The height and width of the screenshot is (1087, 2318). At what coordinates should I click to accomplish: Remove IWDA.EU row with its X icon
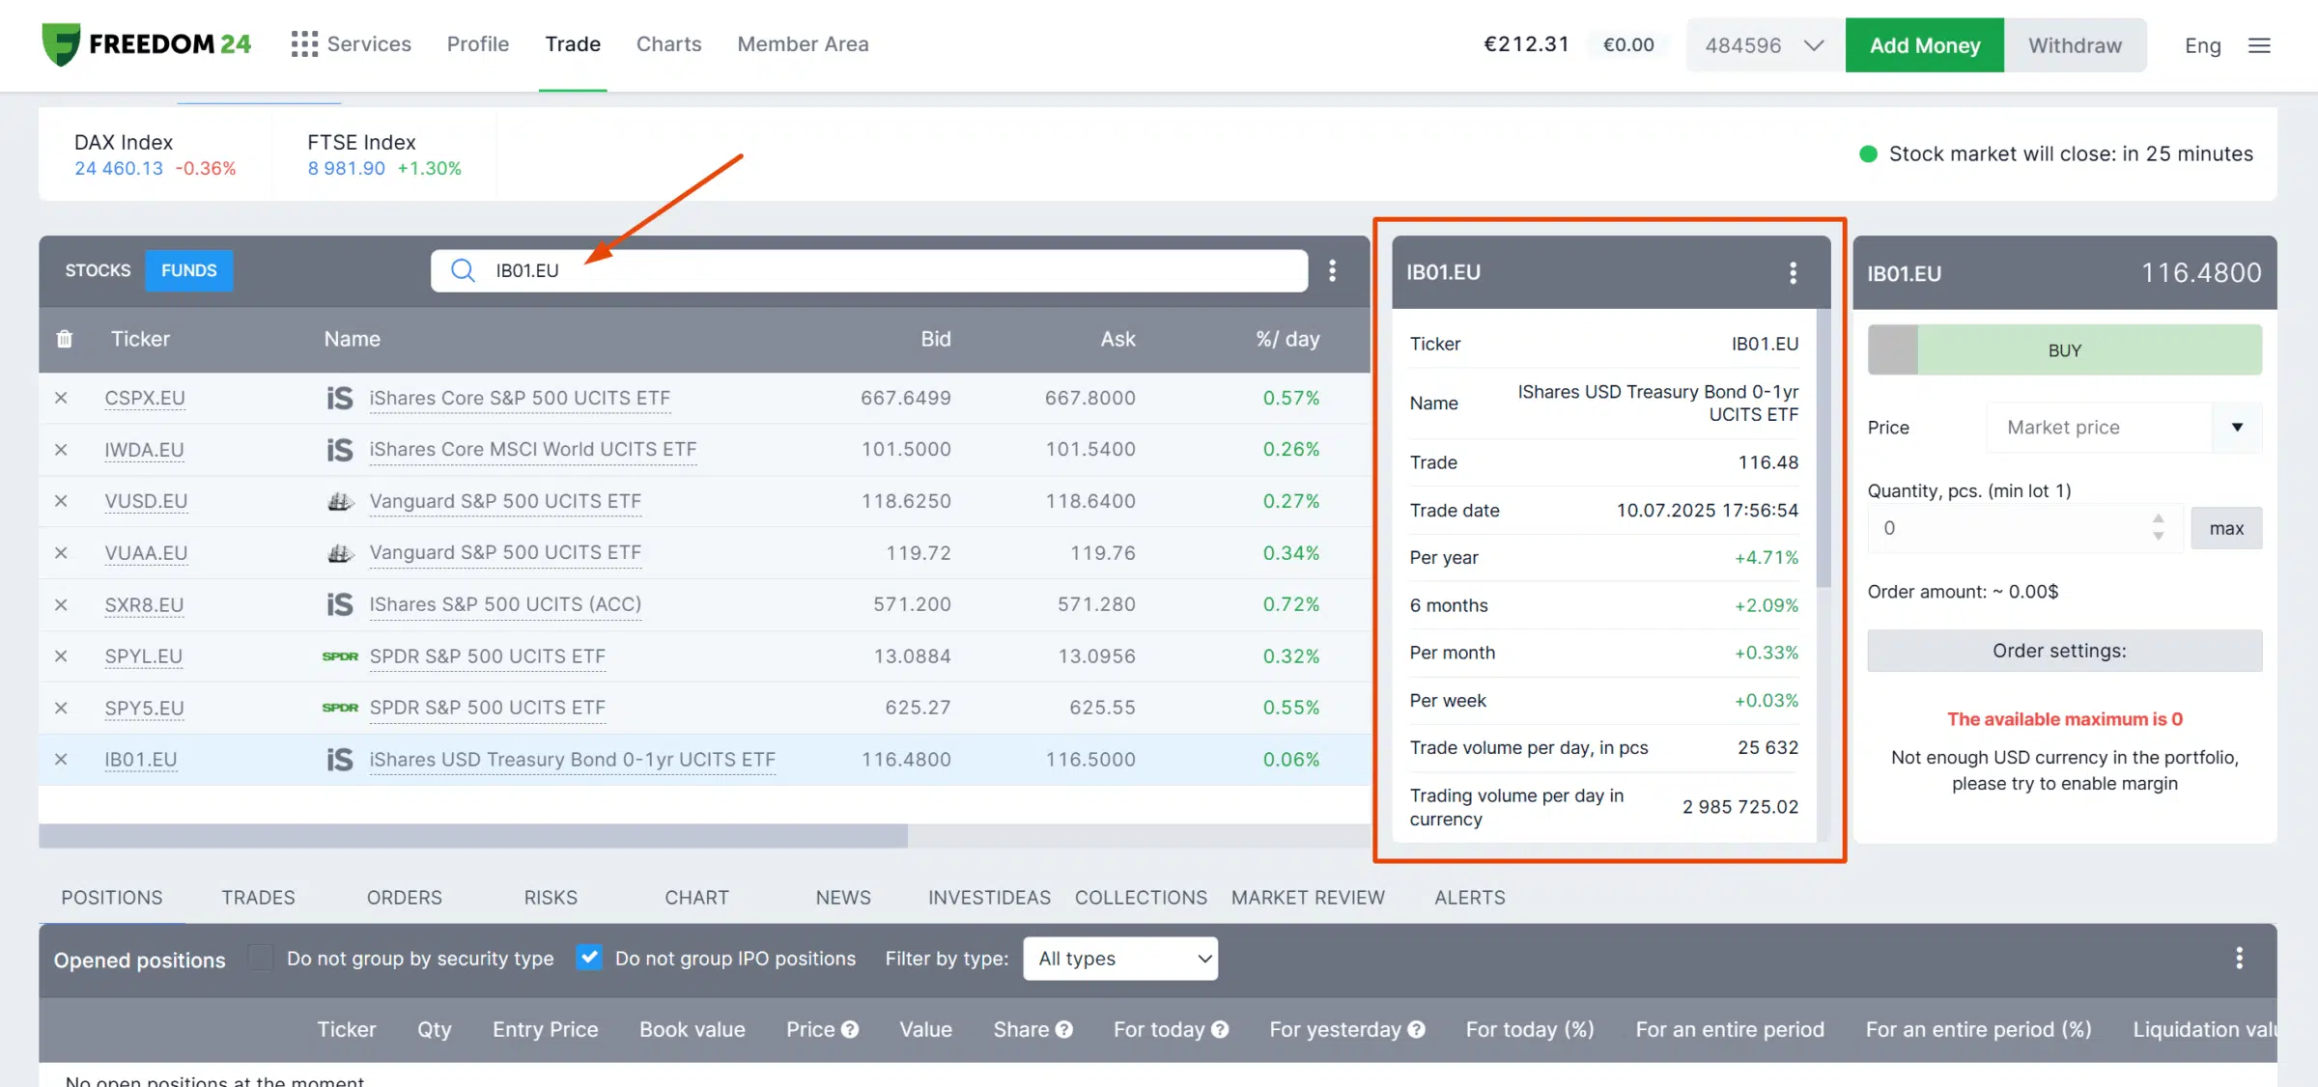pyautogui.click(x=61, y=450)
